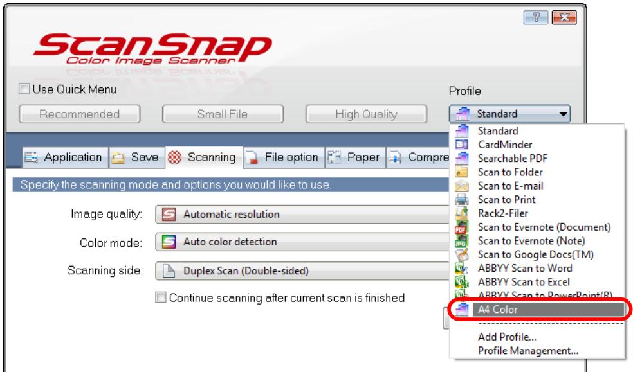This screenshot has width=633, height=372.
Task: Click the Scanning tab red icon
Action: [x=174, y=157]
